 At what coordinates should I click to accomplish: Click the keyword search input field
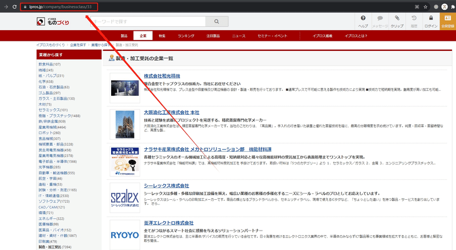coord(148,21)
